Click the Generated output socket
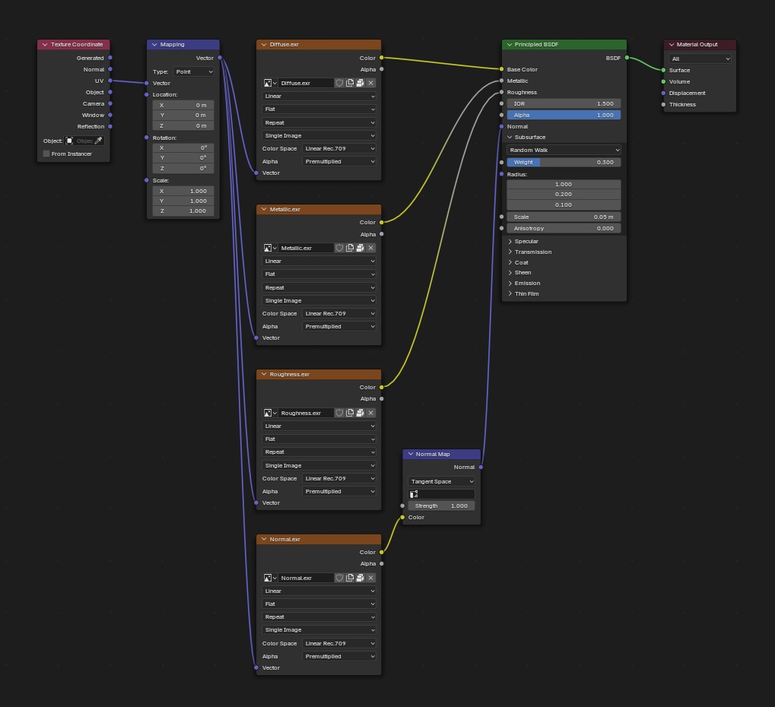The width and height of the screenshot is (775, 707). tap(110, 58)
